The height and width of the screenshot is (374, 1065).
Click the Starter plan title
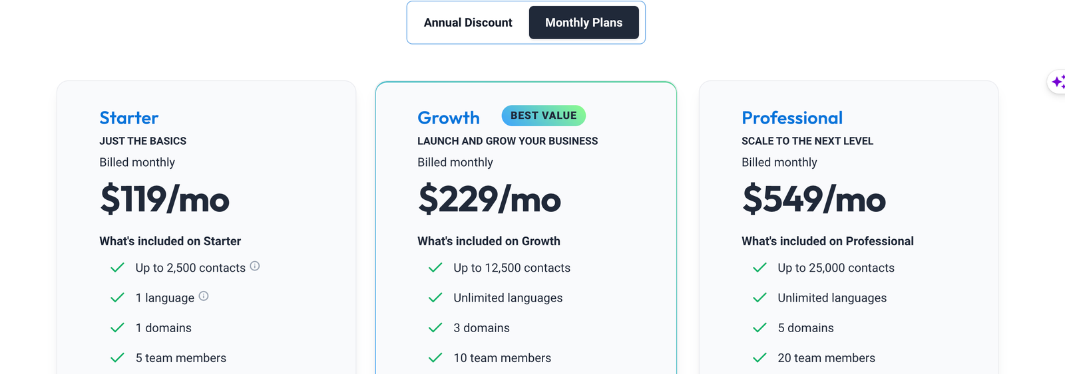(x=129, y=118)
